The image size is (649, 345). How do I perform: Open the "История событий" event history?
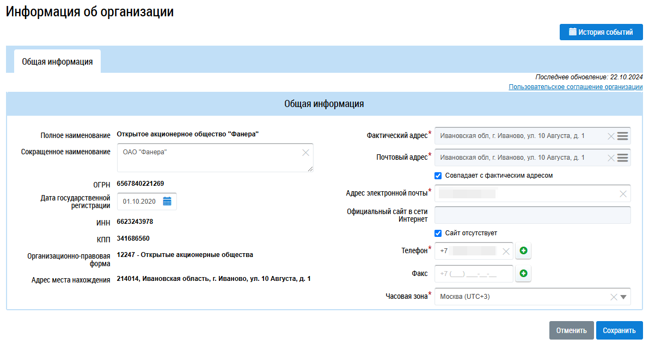pos(601,32)
